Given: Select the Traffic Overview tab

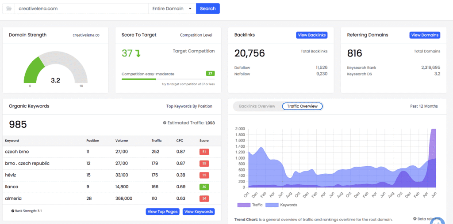Looking at the screenshot, I should coord(302,106).
